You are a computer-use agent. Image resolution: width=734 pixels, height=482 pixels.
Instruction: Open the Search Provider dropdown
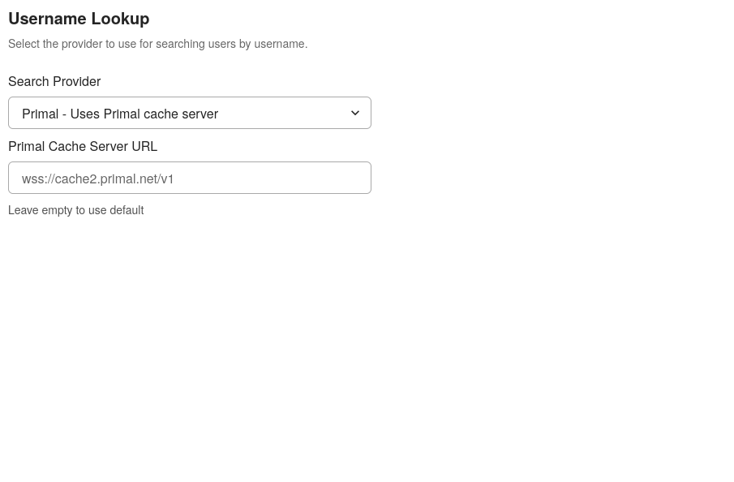(189, 113)
